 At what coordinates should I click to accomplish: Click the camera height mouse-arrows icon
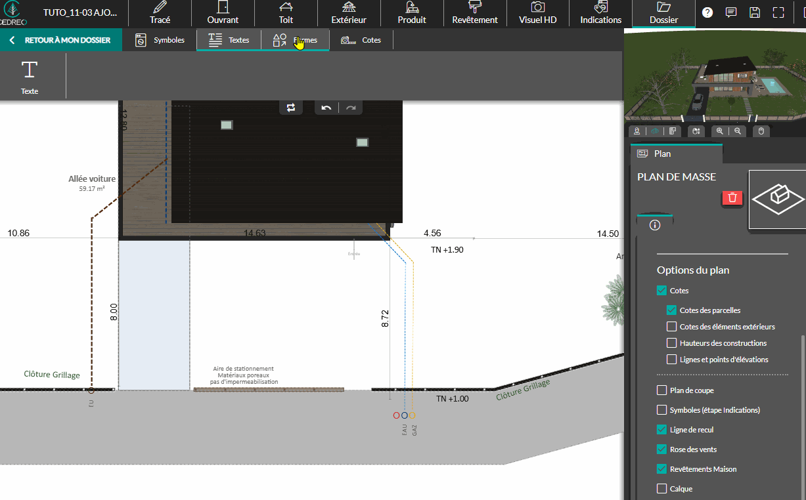696,131
